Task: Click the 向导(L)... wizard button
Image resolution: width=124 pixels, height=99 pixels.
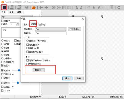Action: [38, 70]
